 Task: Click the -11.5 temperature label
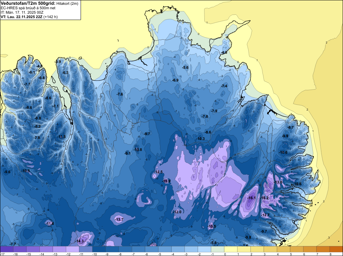click(x=61, y=137)
